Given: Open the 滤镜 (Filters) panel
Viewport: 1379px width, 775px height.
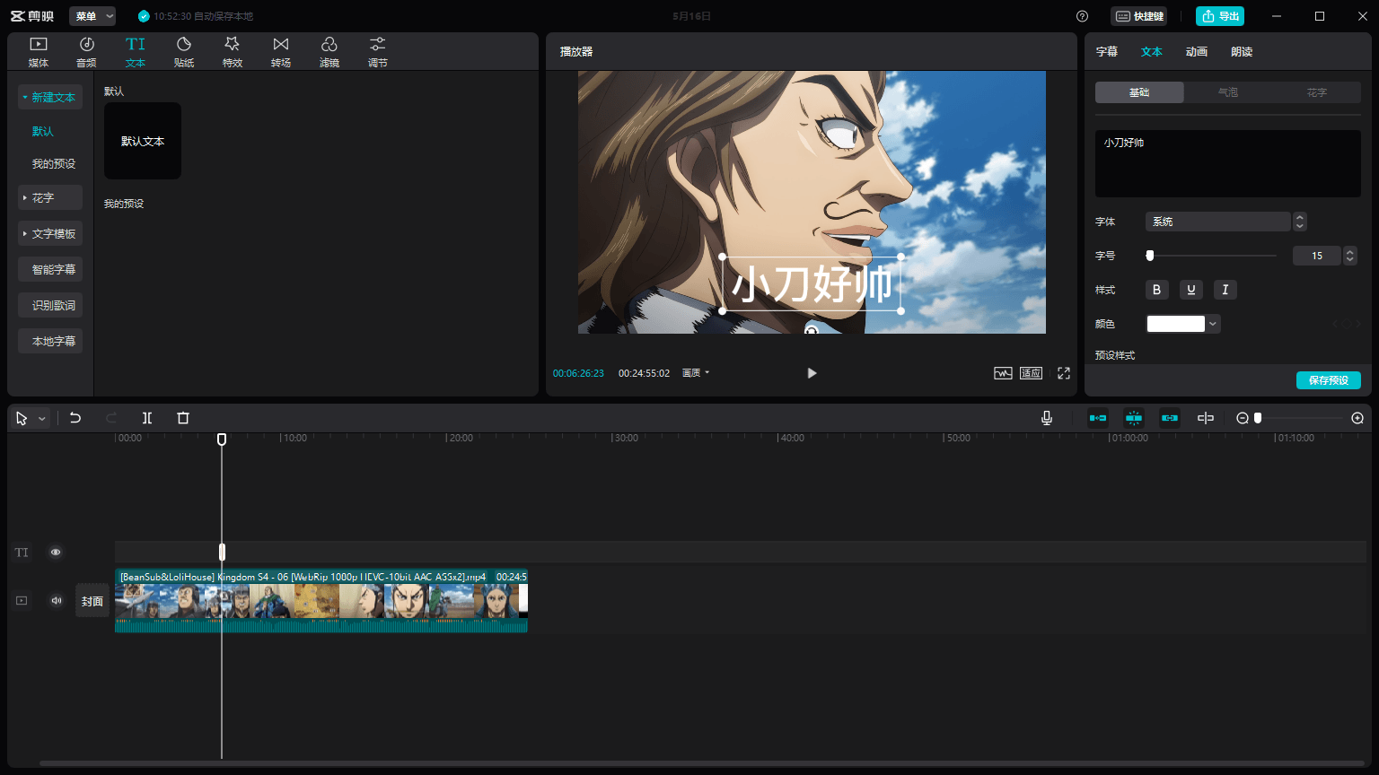Looking at the screenshot, I should pos(329,50).
